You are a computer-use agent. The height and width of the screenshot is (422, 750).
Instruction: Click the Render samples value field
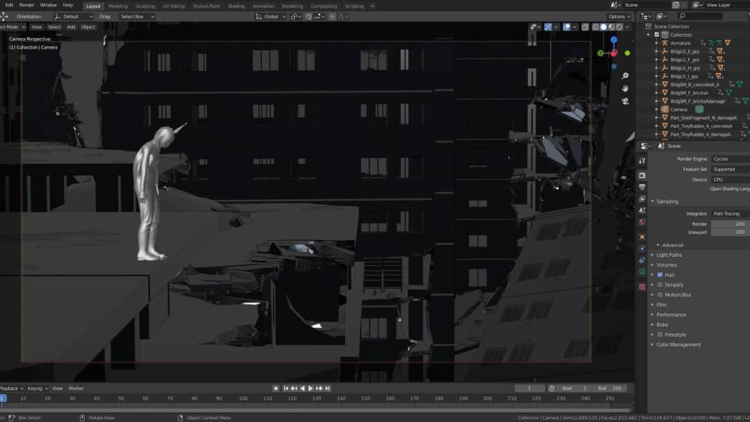click(730, 223)
